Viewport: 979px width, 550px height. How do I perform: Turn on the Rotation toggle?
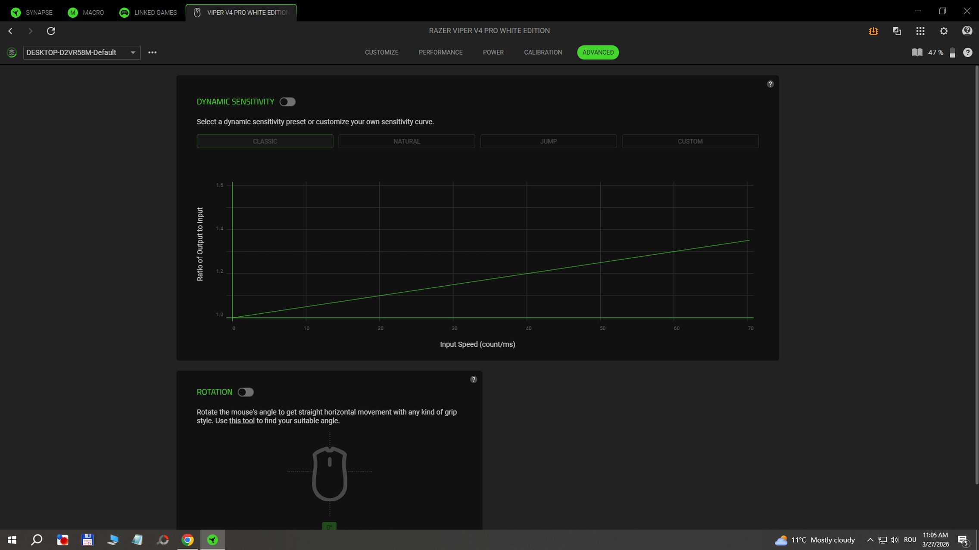click(x=246, y=392)
